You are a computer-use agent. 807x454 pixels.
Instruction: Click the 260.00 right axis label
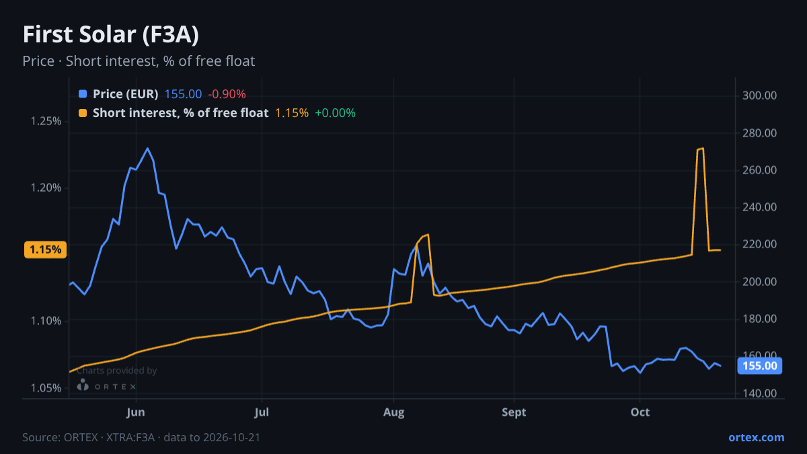pos(760,170)
